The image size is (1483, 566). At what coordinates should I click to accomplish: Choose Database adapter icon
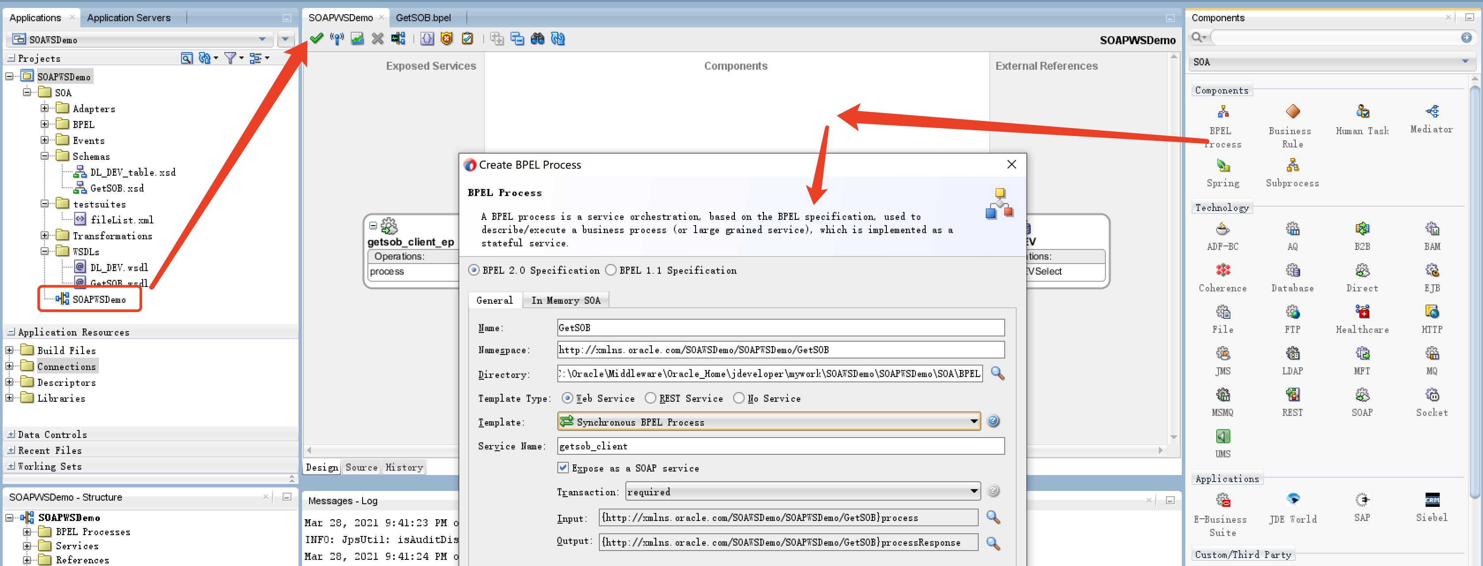1293,271
